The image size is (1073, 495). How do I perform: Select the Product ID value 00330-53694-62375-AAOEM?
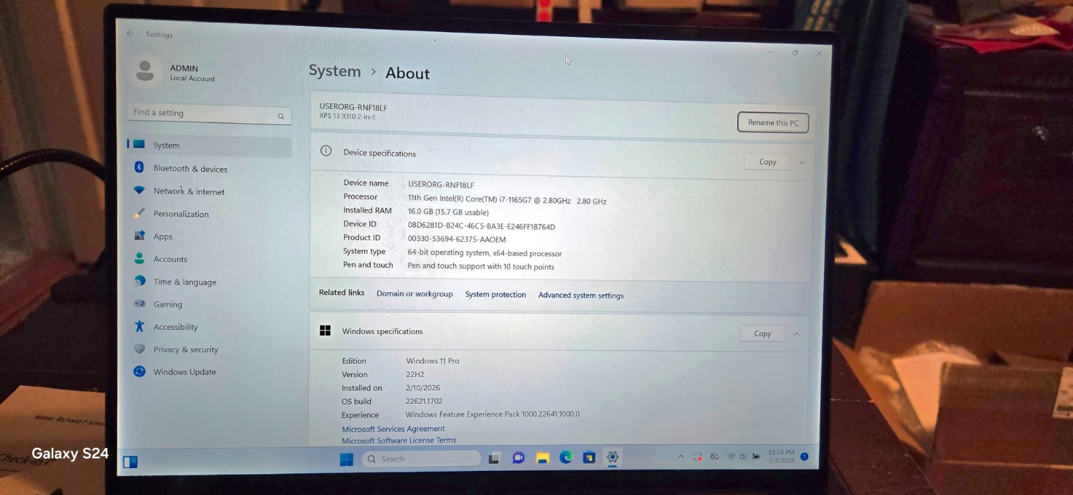click(457, 239)
